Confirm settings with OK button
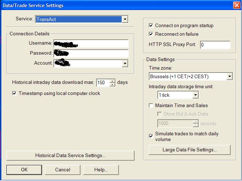 (24, 170)
